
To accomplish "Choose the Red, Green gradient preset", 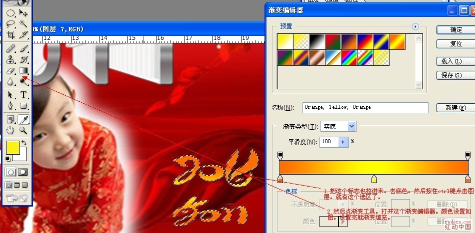I will tap(333, 42).
